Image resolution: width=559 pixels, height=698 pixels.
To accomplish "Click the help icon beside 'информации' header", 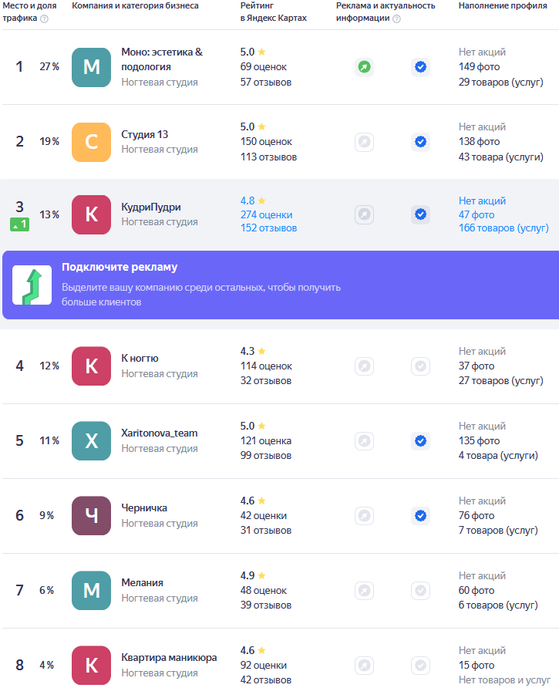I will [x=396, y=19].
